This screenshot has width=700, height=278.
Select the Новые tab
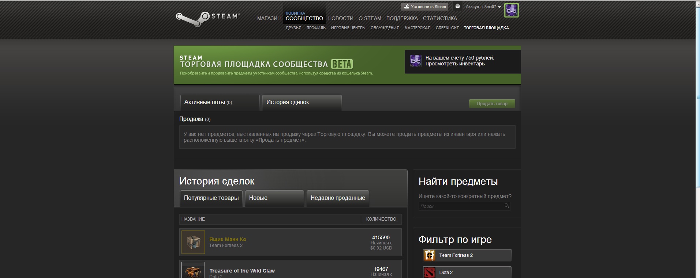274,198
